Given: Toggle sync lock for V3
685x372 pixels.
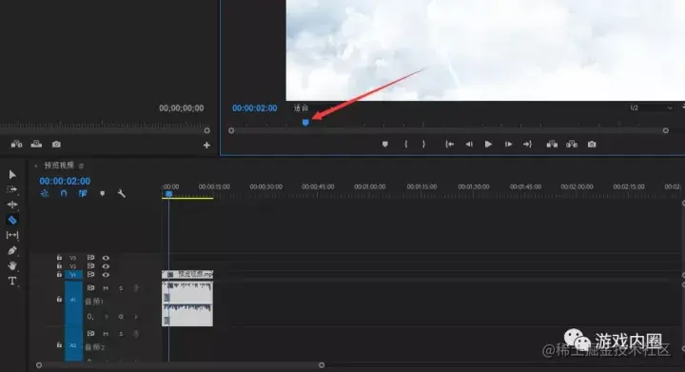Looking at the screenshot, I should [91, 258].
